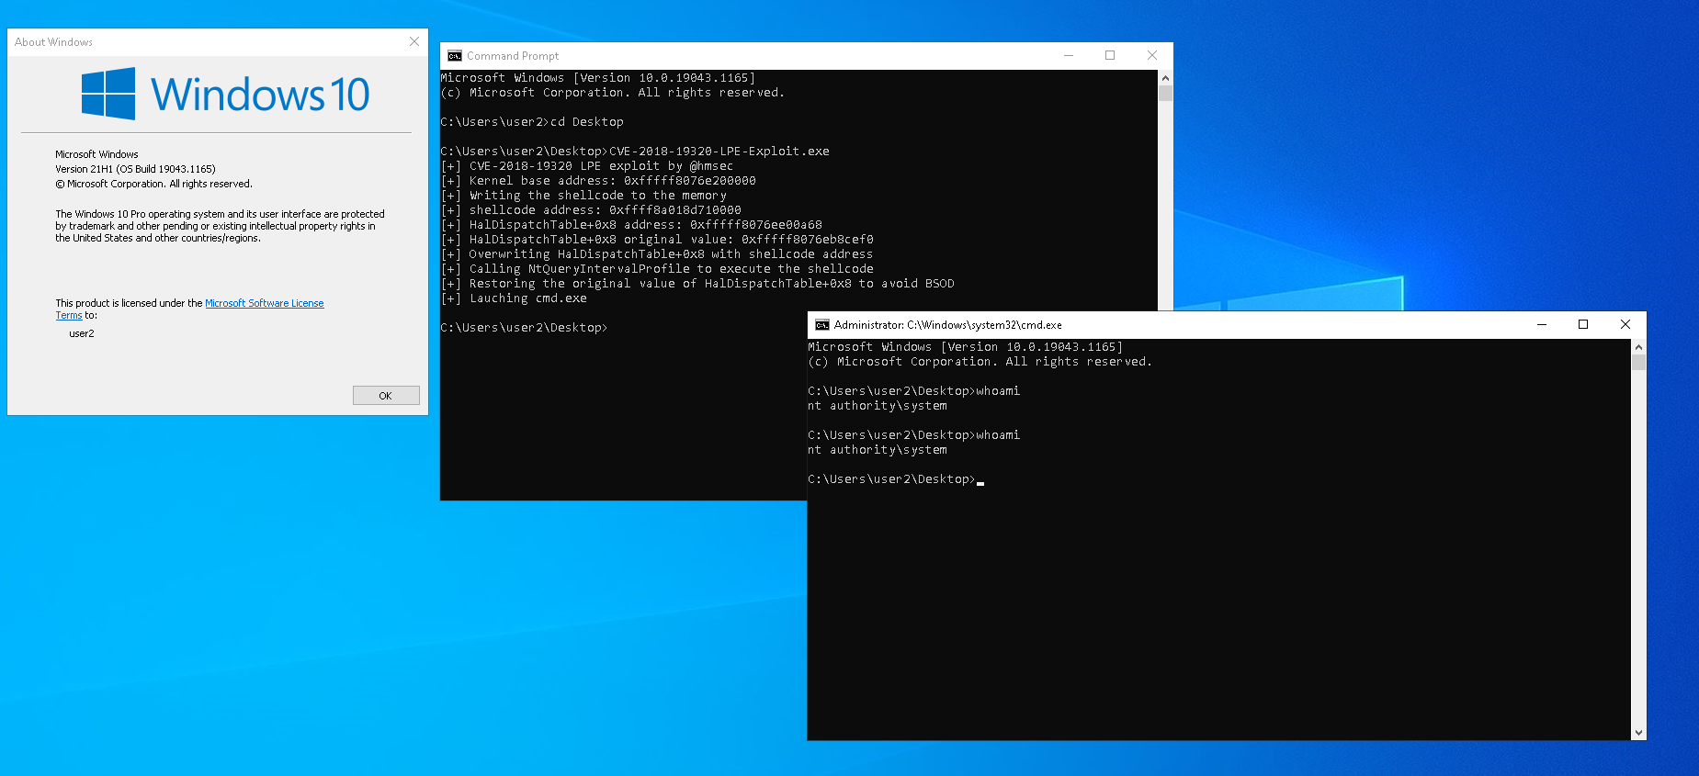
Task: Click the 'CVE-2018-19320-LPE-Exploit.exe' command text
Action: coord(719,152)
